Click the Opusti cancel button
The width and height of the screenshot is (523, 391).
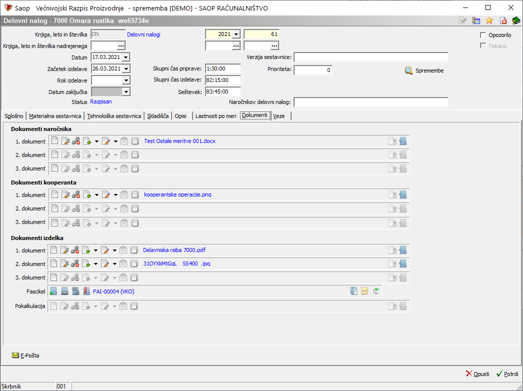click(477, 374)
